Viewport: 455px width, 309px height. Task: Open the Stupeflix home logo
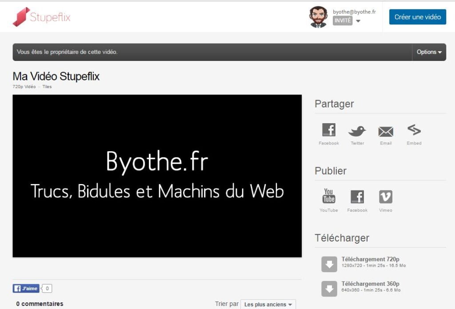pyautogui.click(x=41, y=17)
